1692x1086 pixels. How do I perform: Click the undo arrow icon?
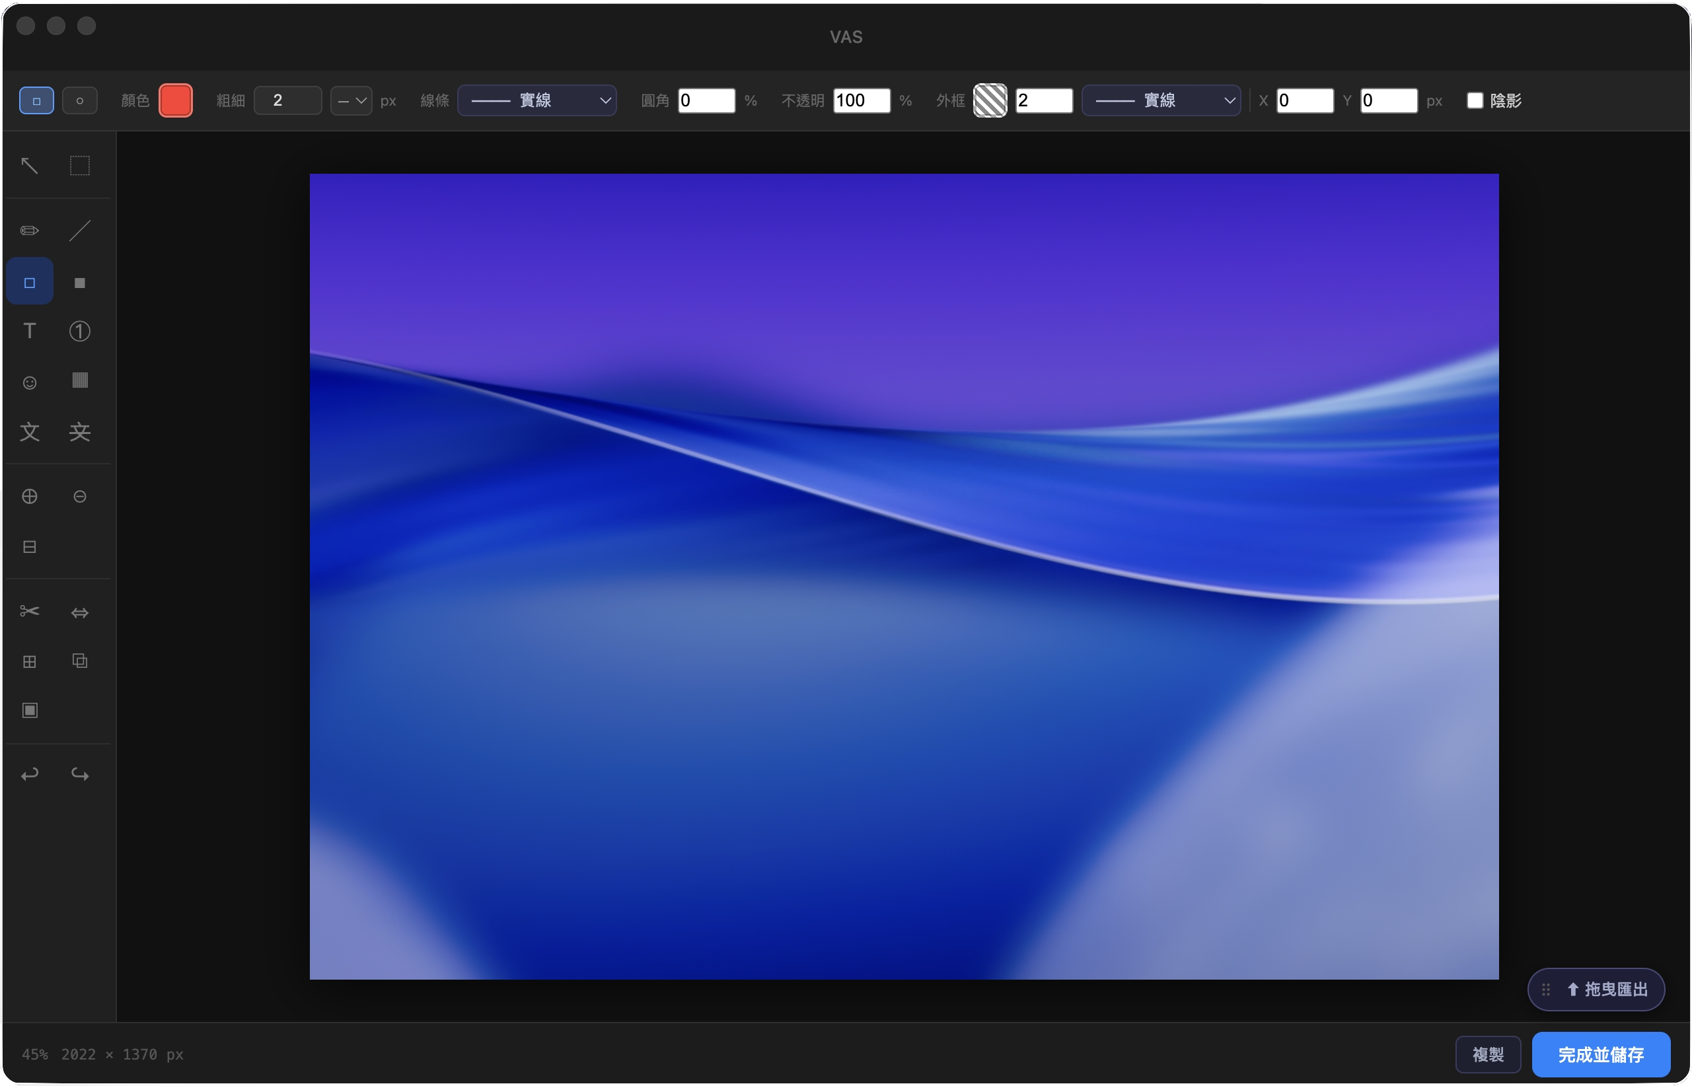coord(29,774)
